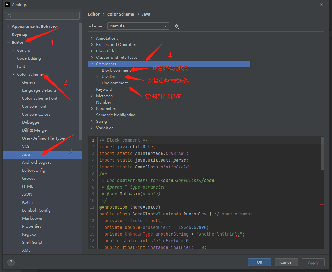The width and height of the screenshot is (332, 272).
Task: Expand Braces and Operators category
Action: (92, 44)
